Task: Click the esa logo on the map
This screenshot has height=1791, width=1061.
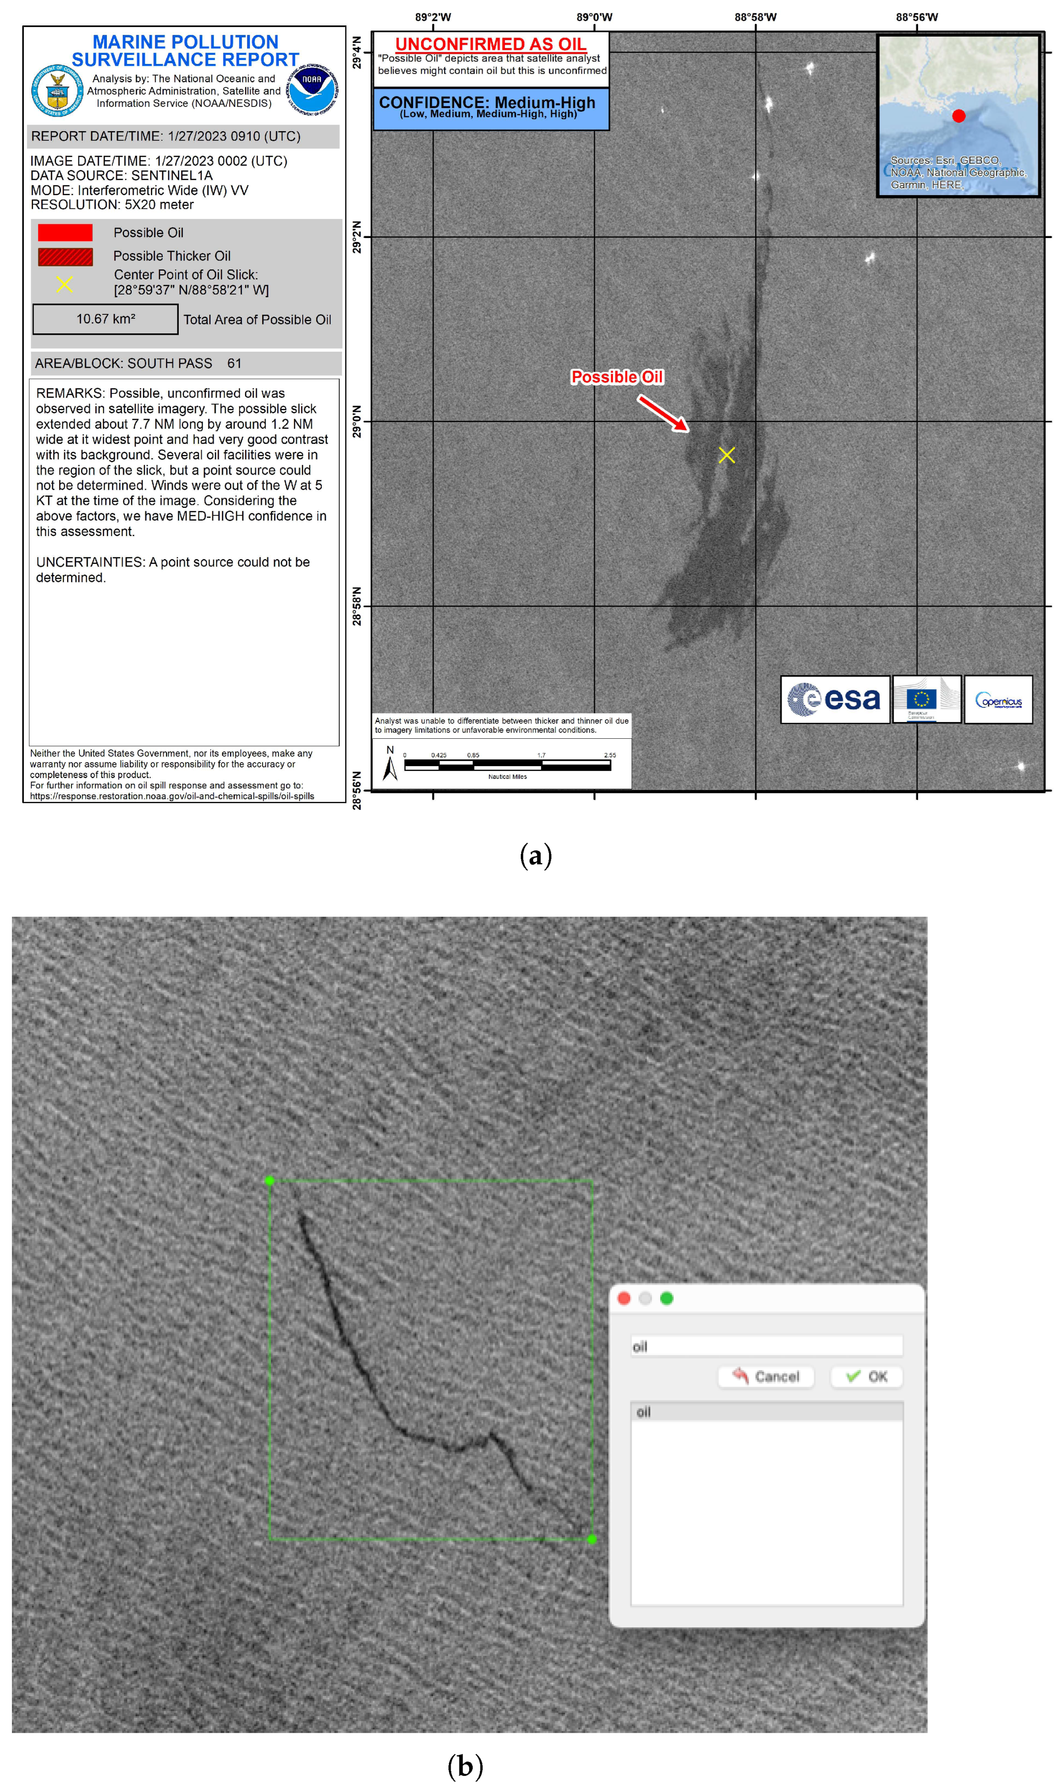Action: [x=834, y=699]
